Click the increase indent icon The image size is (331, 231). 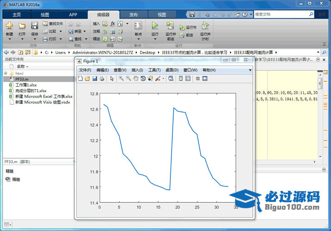[x=112, y=39]
